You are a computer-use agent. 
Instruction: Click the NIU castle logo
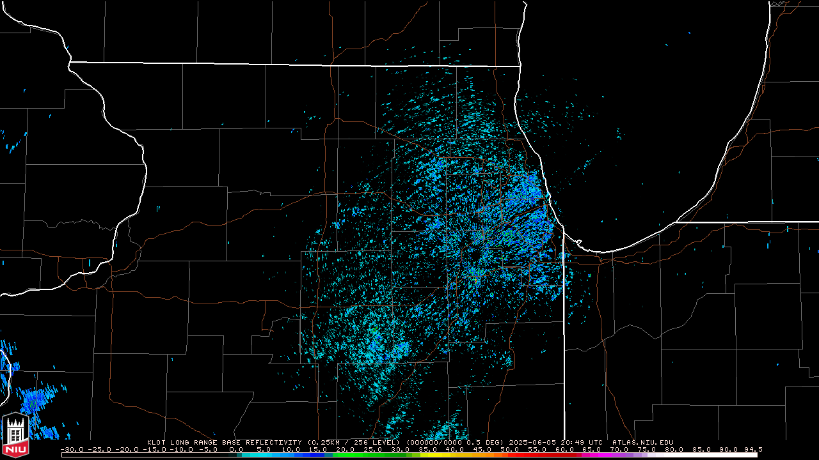15,434
